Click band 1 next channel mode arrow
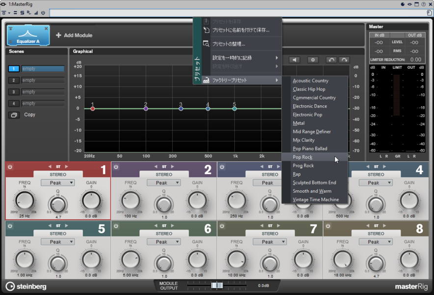Viewport: 434px width, 295px height. tap(66, 167)
